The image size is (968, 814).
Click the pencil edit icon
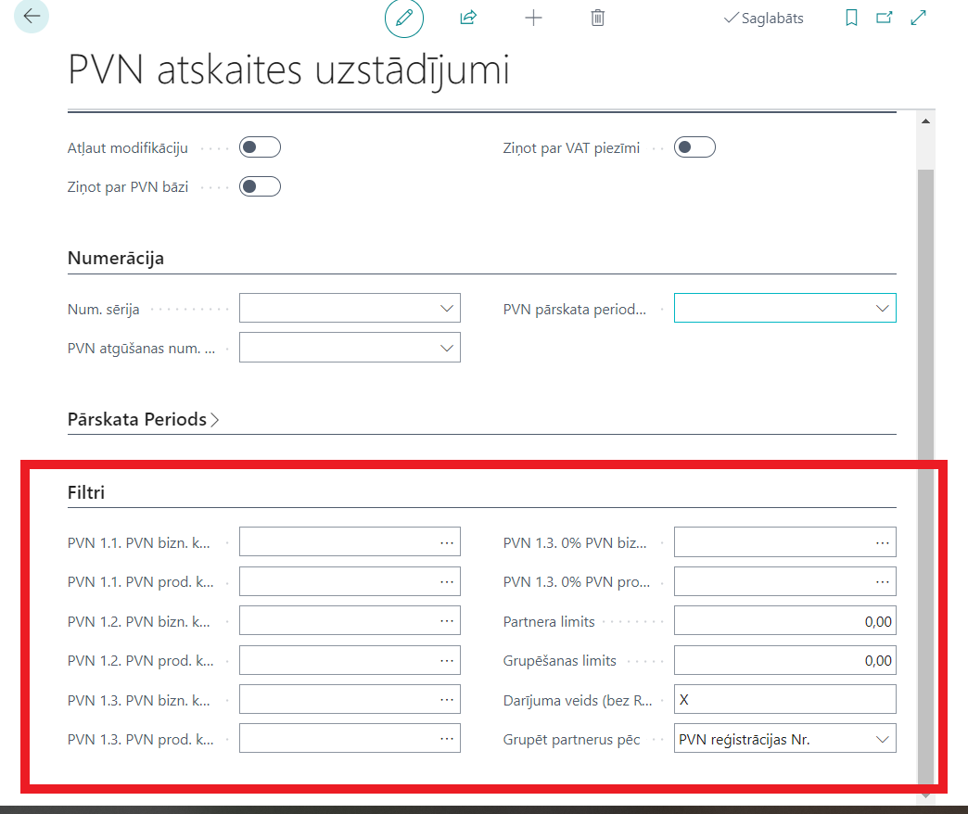403,18
